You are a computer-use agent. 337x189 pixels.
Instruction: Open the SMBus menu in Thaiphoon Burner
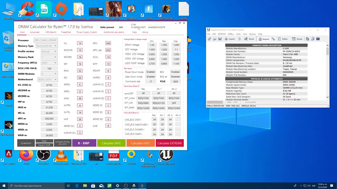pos(231,34)
